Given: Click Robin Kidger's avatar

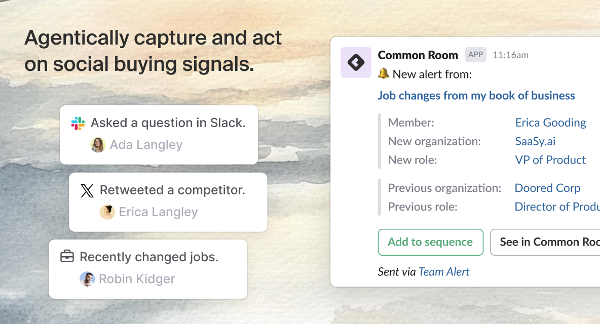Looking at the screenshot, I should (87, 279).
